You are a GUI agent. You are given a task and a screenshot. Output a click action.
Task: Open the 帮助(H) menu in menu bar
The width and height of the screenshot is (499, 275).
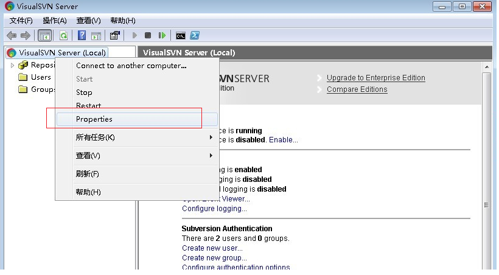point(123,21)
